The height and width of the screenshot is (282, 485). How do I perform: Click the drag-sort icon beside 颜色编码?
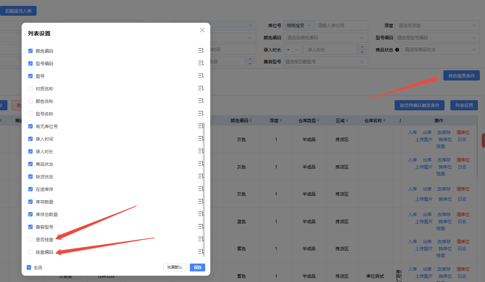[x=200, y=51]
